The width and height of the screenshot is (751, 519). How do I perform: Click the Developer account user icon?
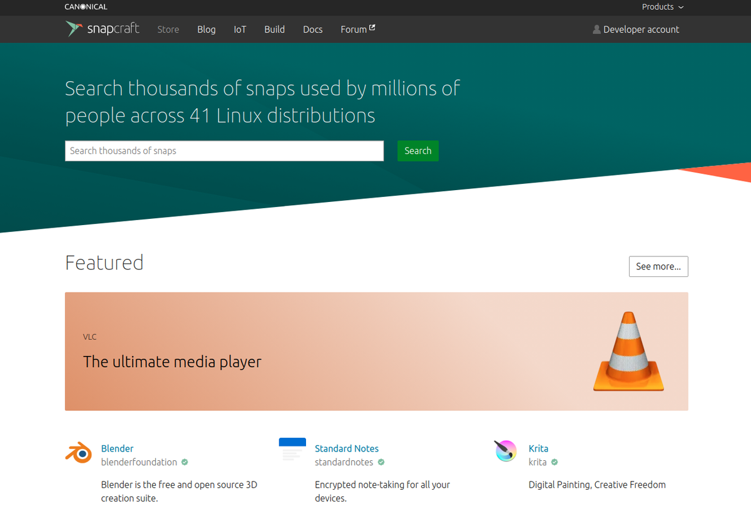pyautogui.click(x=596, y=29)
